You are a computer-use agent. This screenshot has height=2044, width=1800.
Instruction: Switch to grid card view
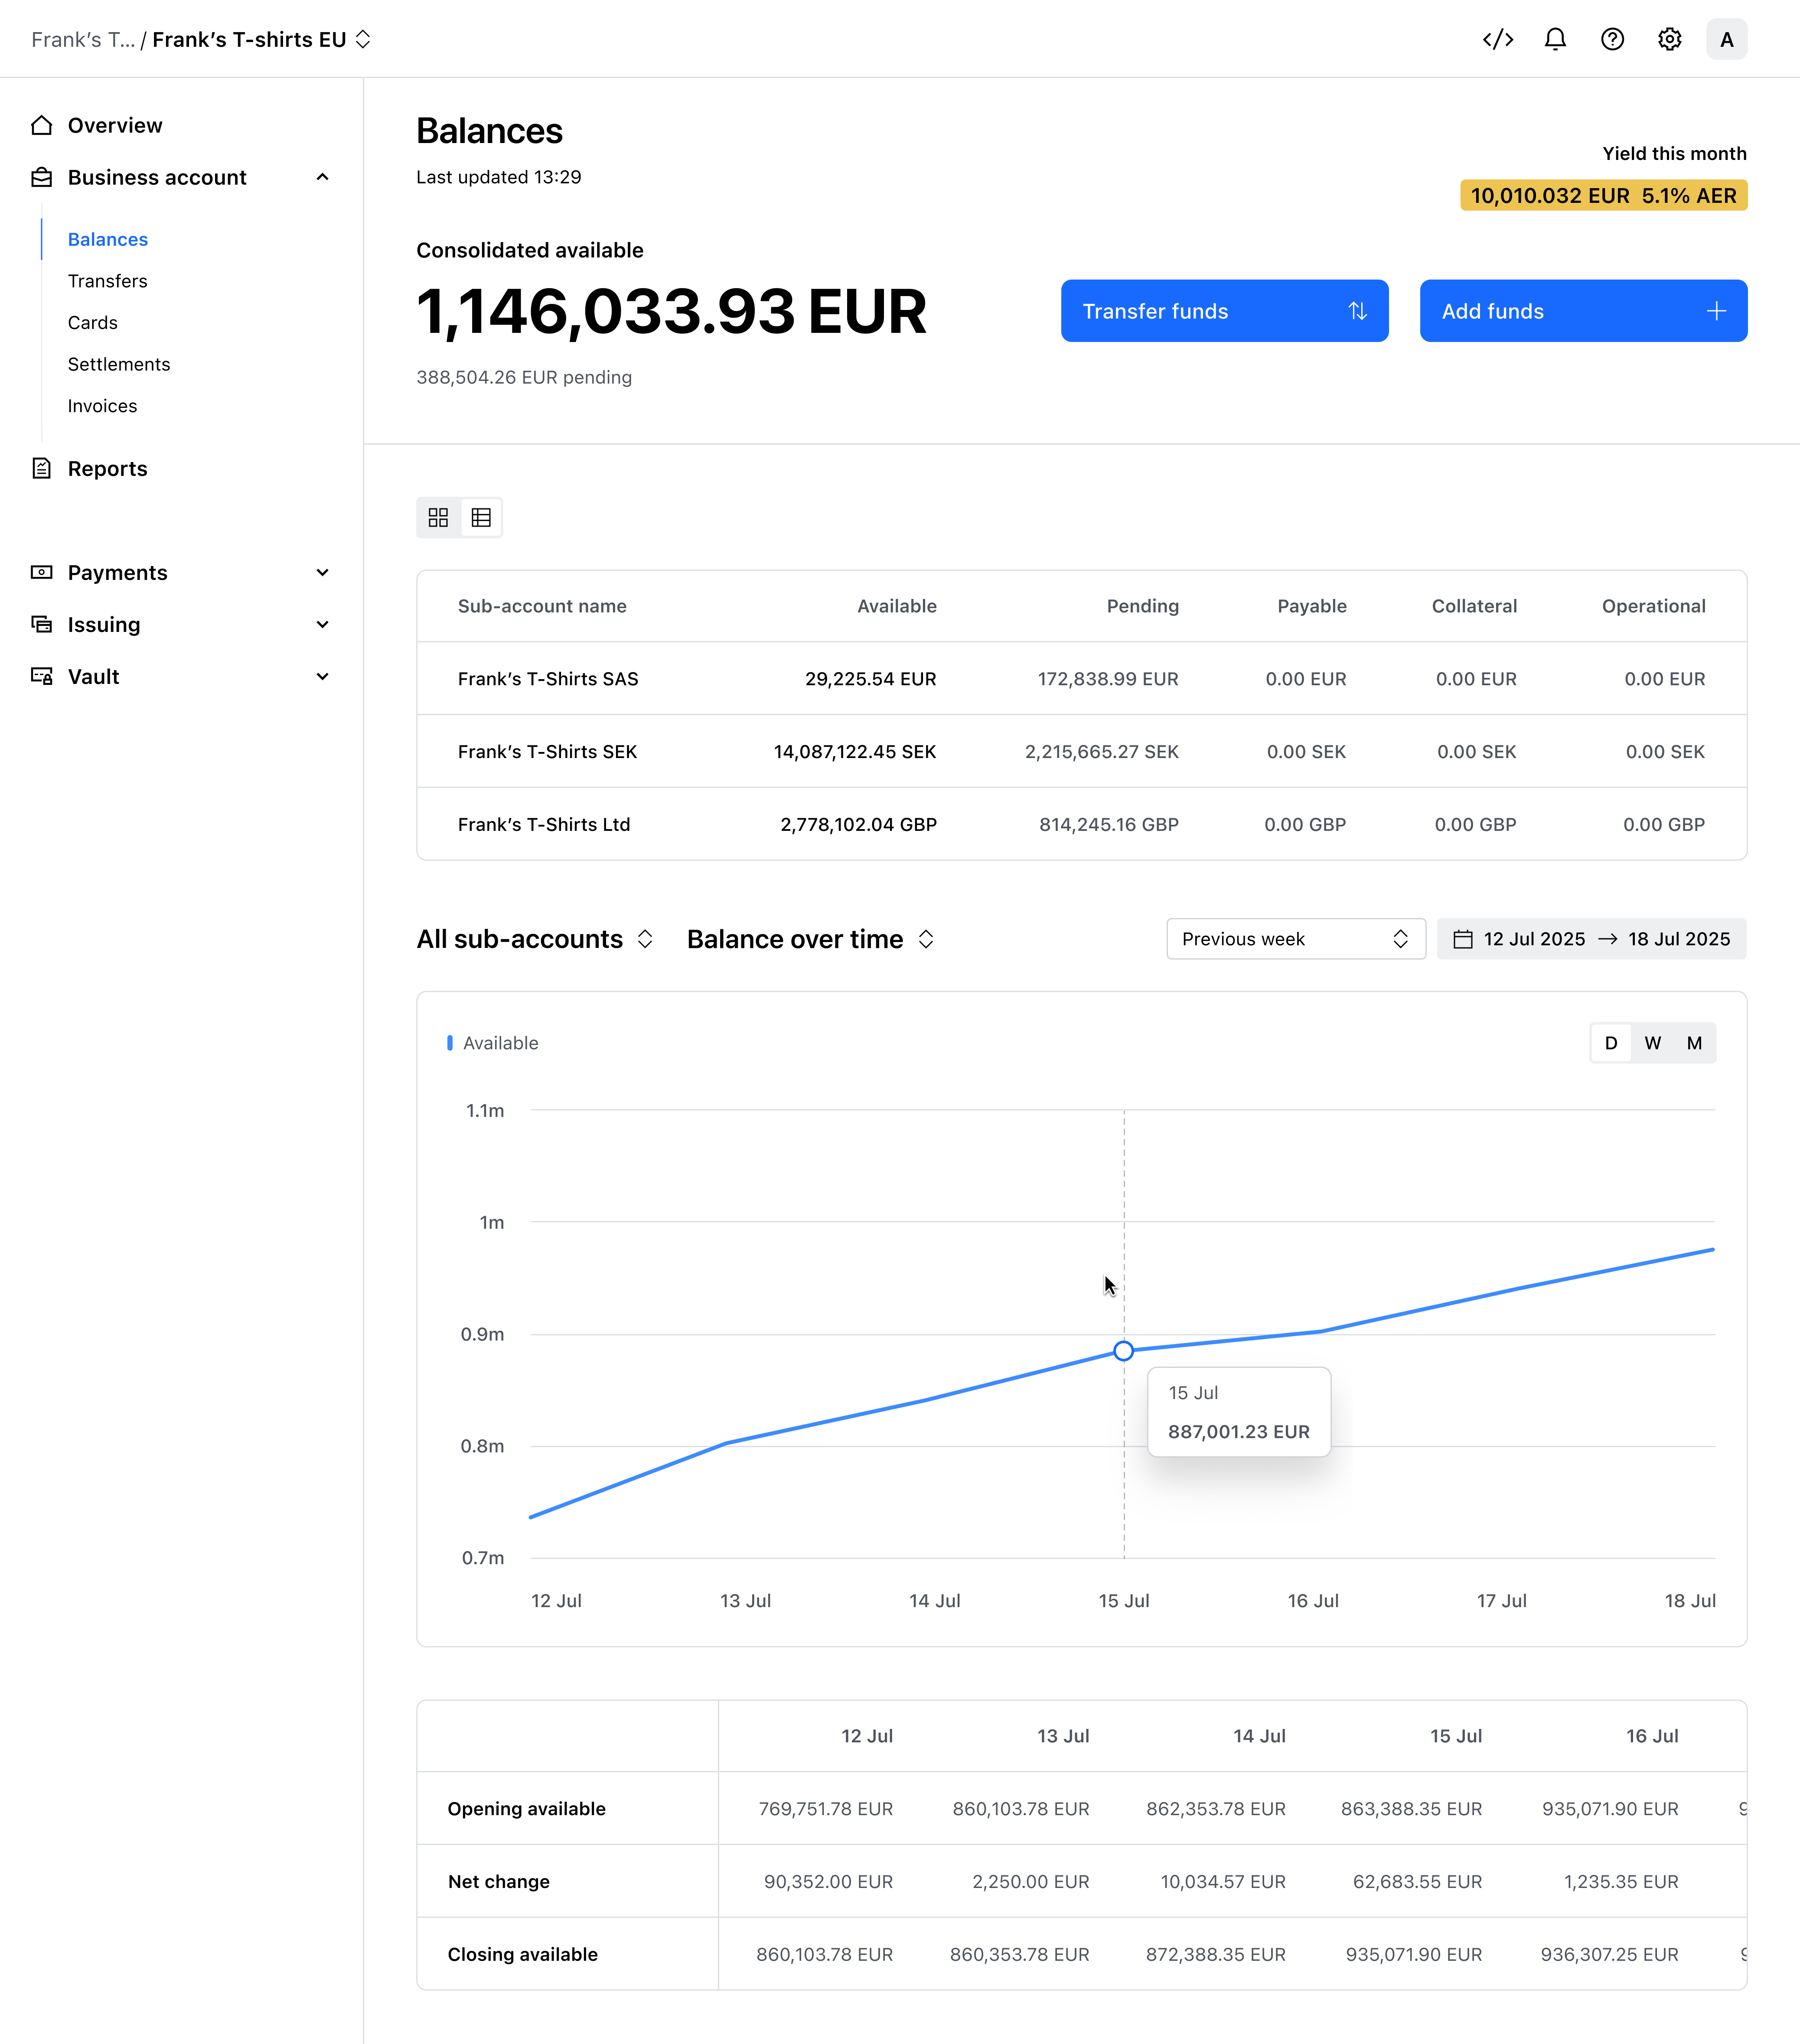438,517
